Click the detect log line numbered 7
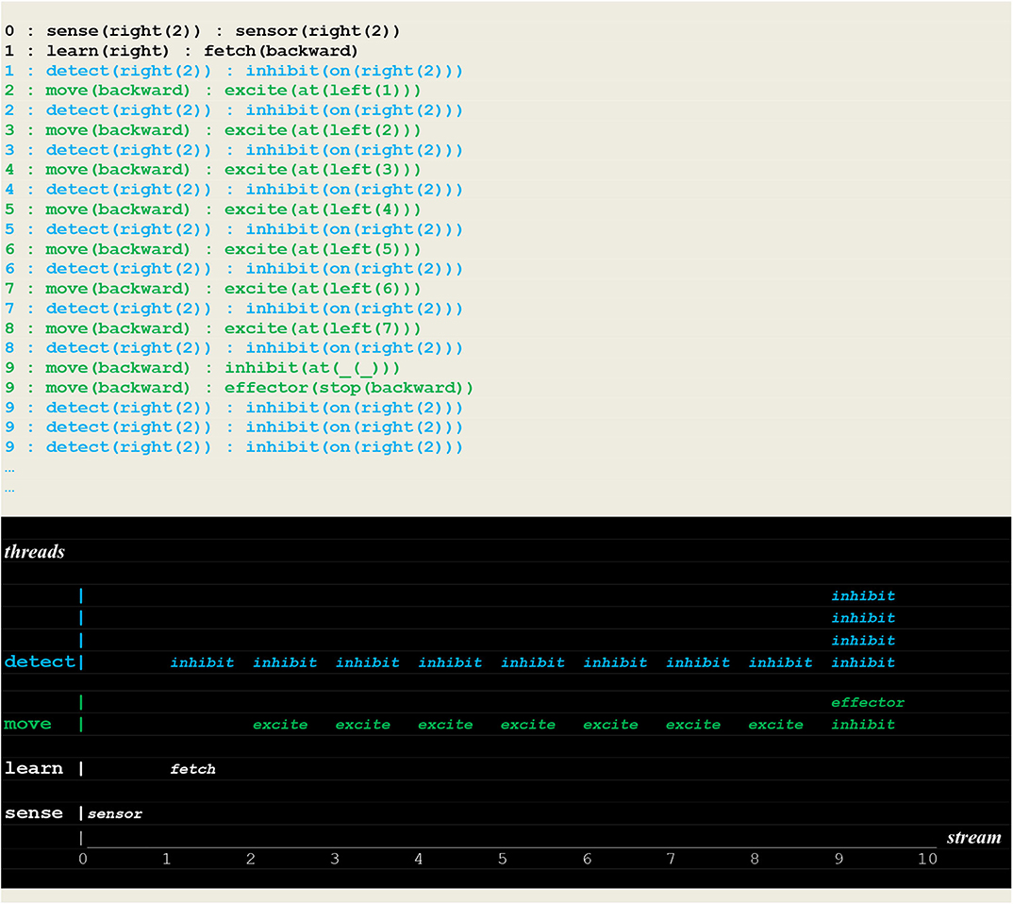 pos(234,309)
